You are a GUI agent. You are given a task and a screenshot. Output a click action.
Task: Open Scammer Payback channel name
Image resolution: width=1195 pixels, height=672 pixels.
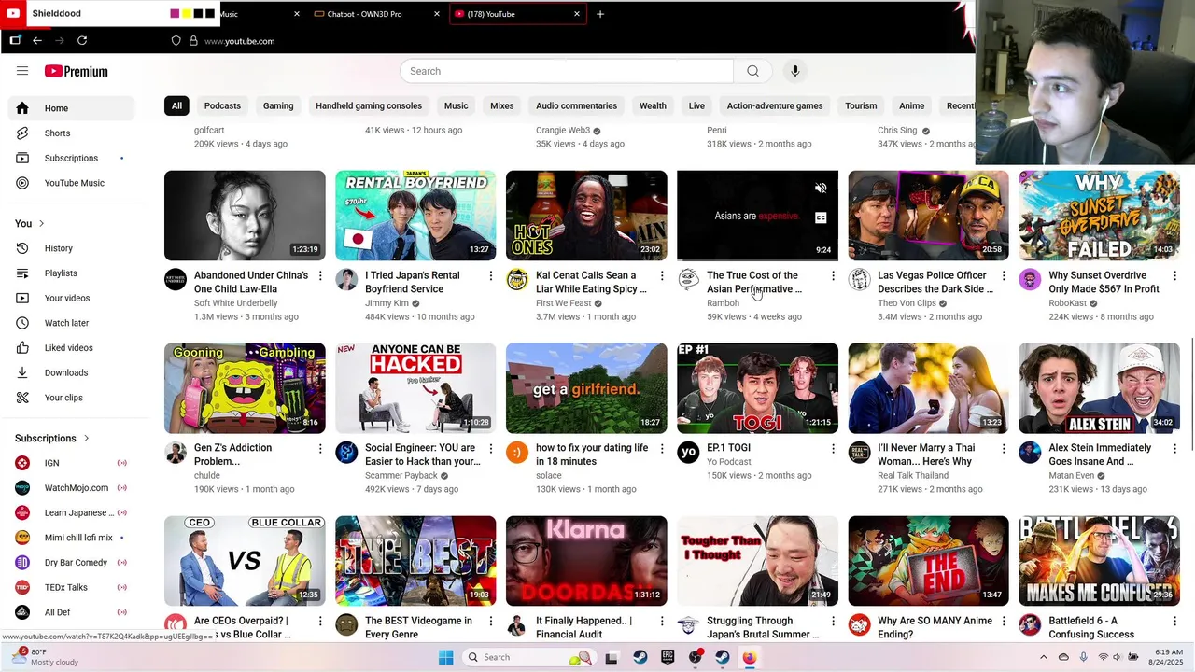pos(401,475)
